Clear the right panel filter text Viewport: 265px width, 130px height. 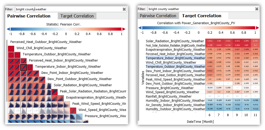tap(257, 9)
